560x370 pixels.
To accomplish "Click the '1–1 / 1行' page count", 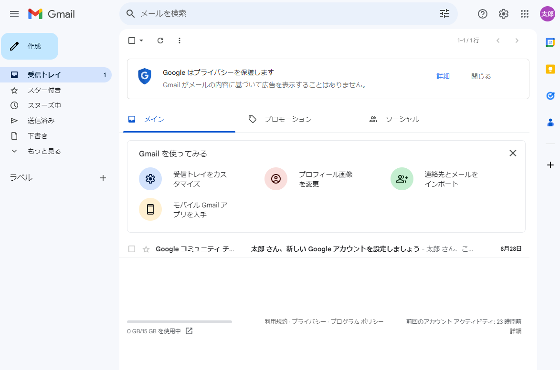I will click(x=468, y=41).
